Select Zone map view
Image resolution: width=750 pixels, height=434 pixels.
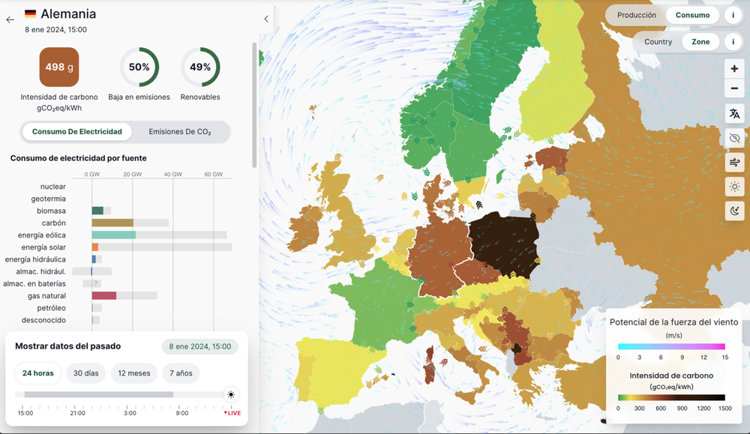click(700, 42)
